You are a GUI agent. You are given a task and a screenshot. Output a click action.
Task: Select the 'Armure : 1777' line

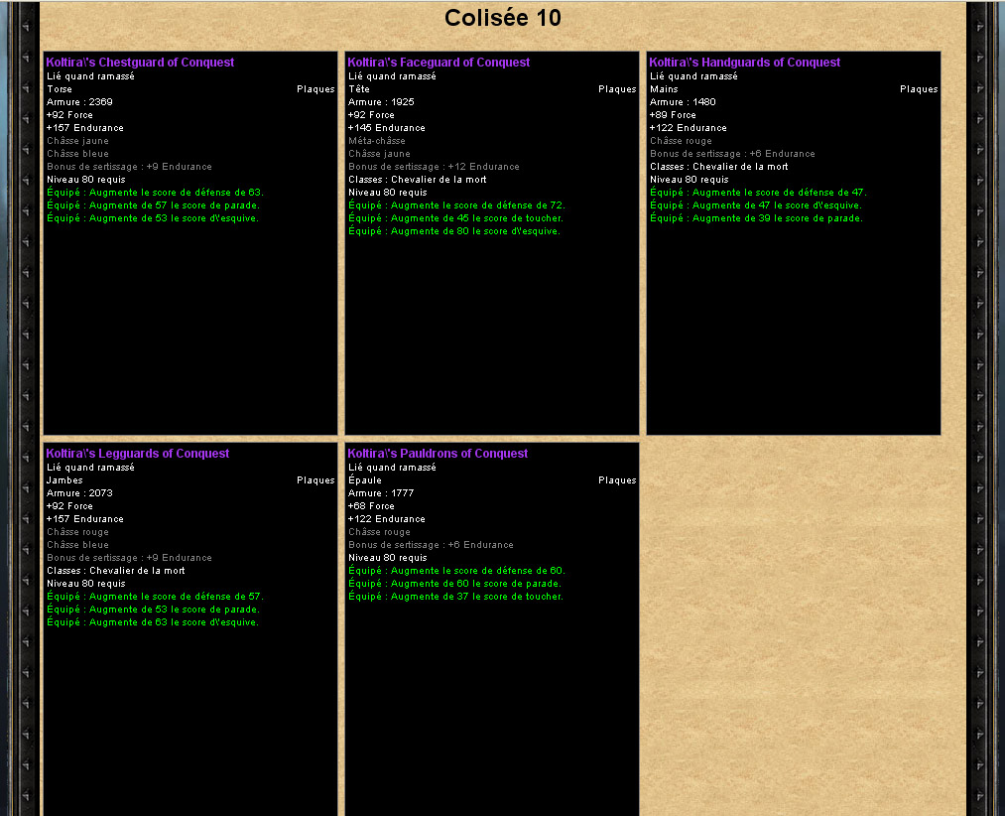(381, 493)
